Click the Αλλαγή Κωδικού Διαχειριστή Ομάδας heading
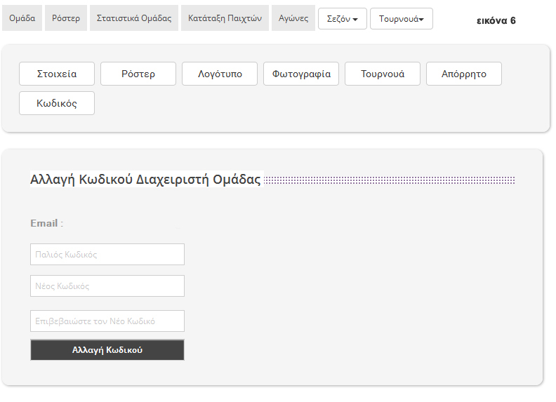This screenshot has height=402, width=556. tap(145, 180)
